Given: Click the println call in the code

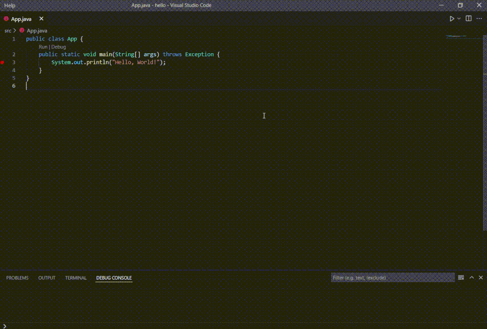Looking at the screenshot, I should [x=97, y=62].
